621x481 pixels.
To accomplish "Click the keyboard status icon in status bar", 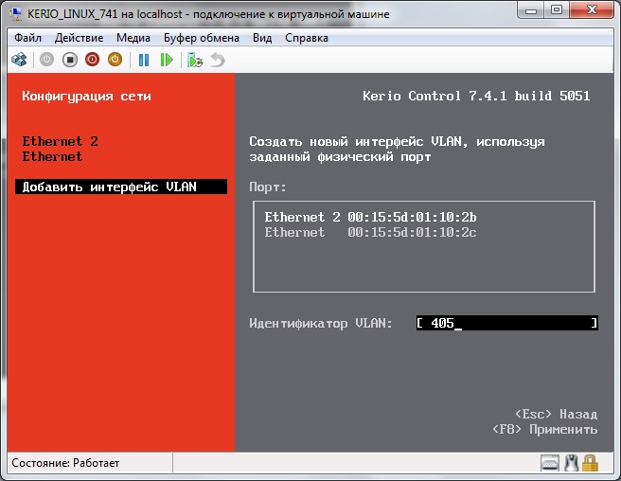I will coord(550,463).
